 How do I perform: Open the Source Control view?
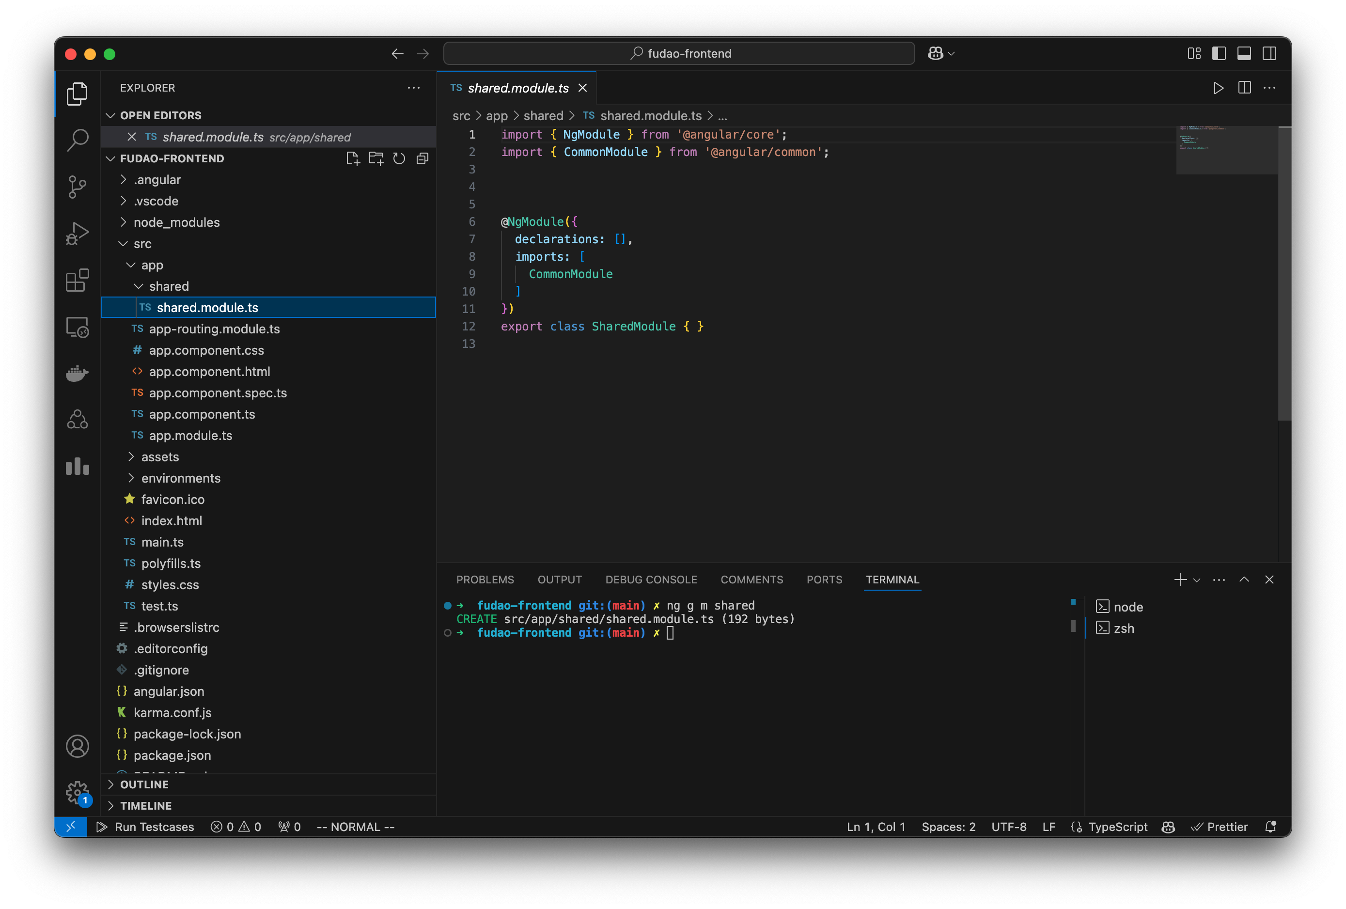77,187
